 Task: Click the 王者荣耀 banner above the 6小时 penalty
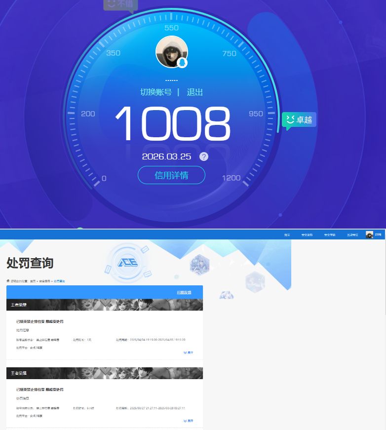pyautogui.click(x=105, y=373)
